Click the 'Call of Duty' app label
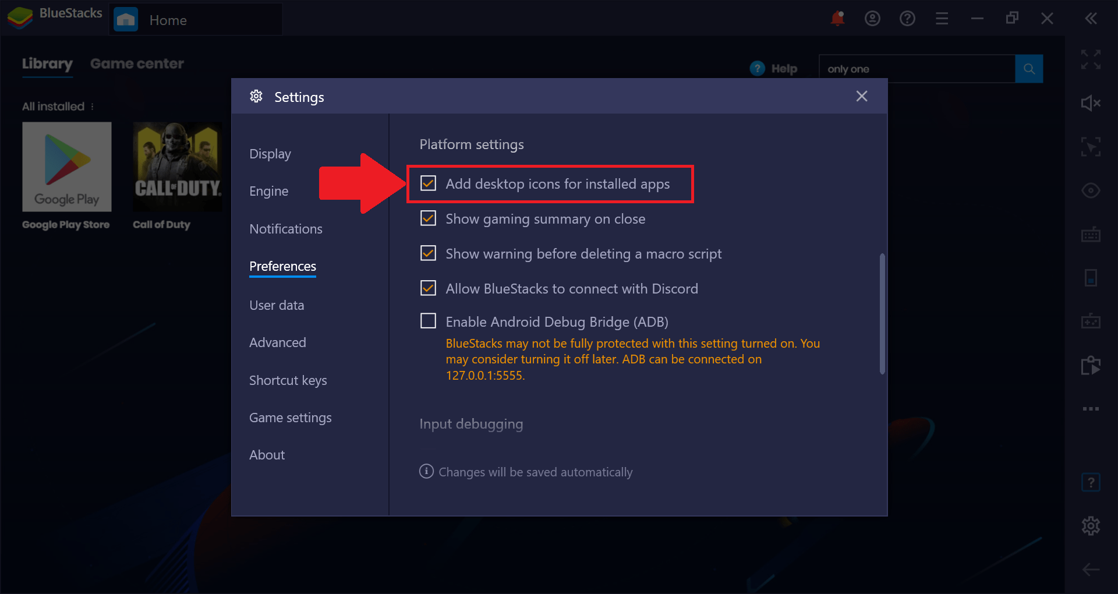The height and width of the screenshot is (594, 1118). click(161, 225)
